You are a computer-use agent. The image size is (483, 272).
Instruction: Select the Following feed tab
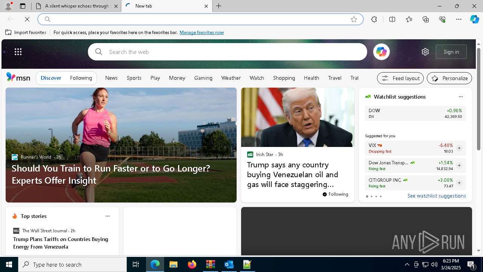pyautogui.click(x=81, y=78)
